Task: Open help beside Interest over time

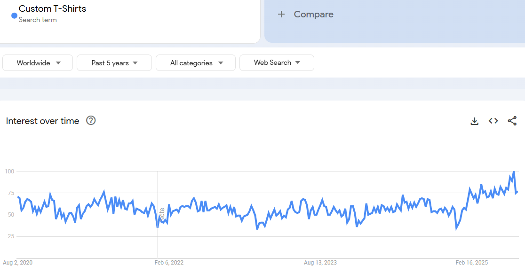Action: point(91,121)
